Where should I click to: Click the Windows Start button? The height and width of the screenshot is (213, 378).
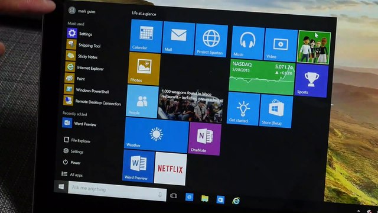pos(61,186)
